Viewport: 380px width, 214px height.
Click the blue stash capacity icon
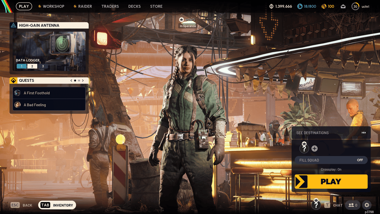pos(300,6)
